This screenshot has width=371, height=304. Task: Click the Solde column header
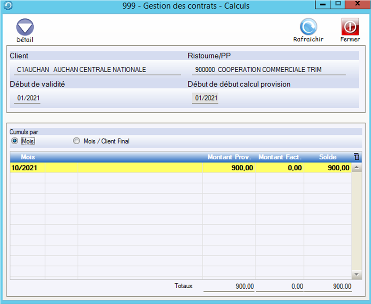pyautogui.click(x=328, y=157)
